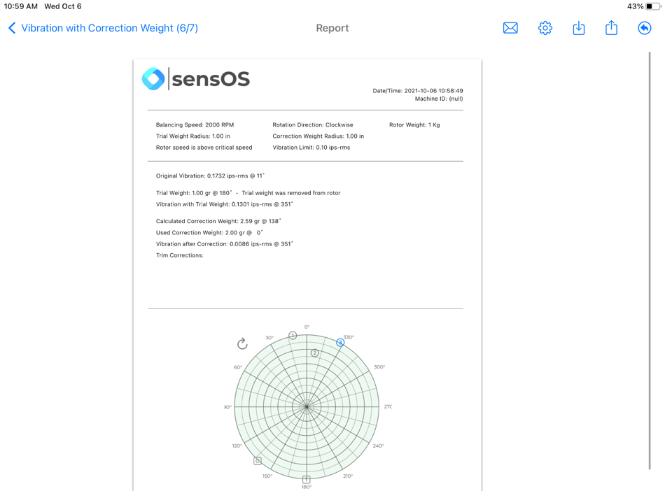The width and height of the screenshot is (665, 498).
Task: Tap the rotate icon beside the polar chart
Action: tap(242, 345)
